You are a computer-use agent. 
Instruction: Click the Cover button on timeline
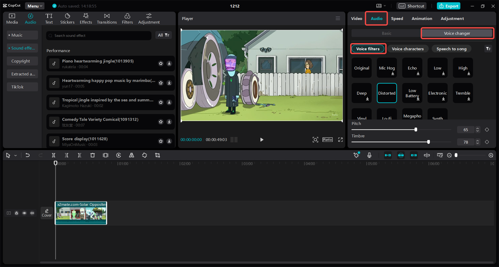click(47, 213)
